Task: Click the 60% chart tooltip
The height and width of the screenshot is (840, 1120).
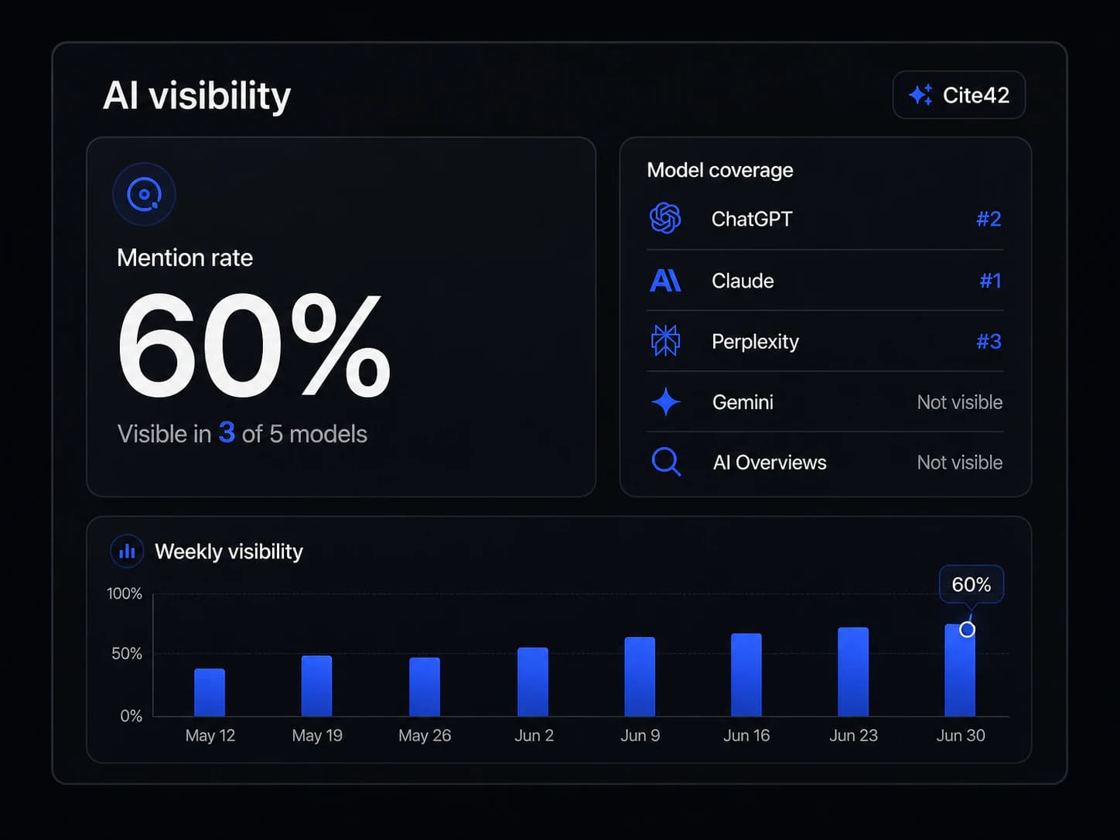Action: 971,585
